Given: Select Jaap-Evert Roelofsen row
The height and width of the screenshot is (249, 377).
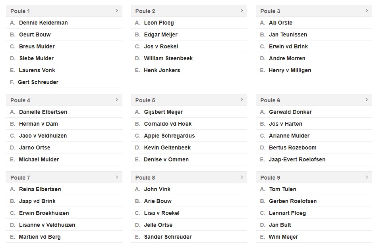Looking at the screenshot, I should point(314,159).
